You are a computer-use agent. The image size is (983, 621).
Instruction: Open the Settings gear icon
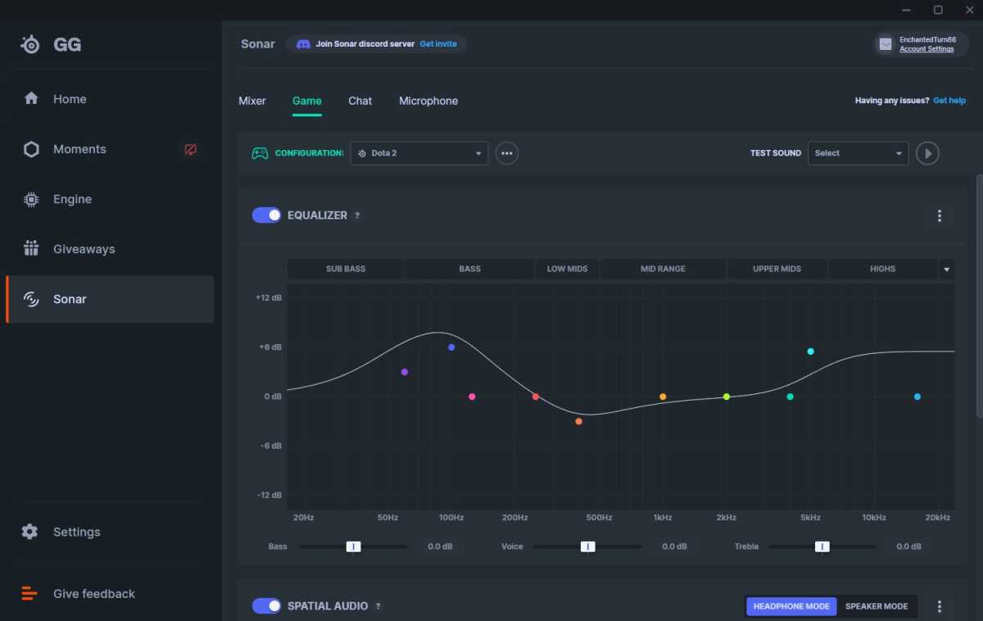point(29,532)
